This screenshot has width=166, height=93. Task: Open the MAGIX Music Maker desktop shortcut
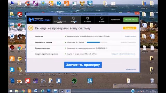click(43, 82)
